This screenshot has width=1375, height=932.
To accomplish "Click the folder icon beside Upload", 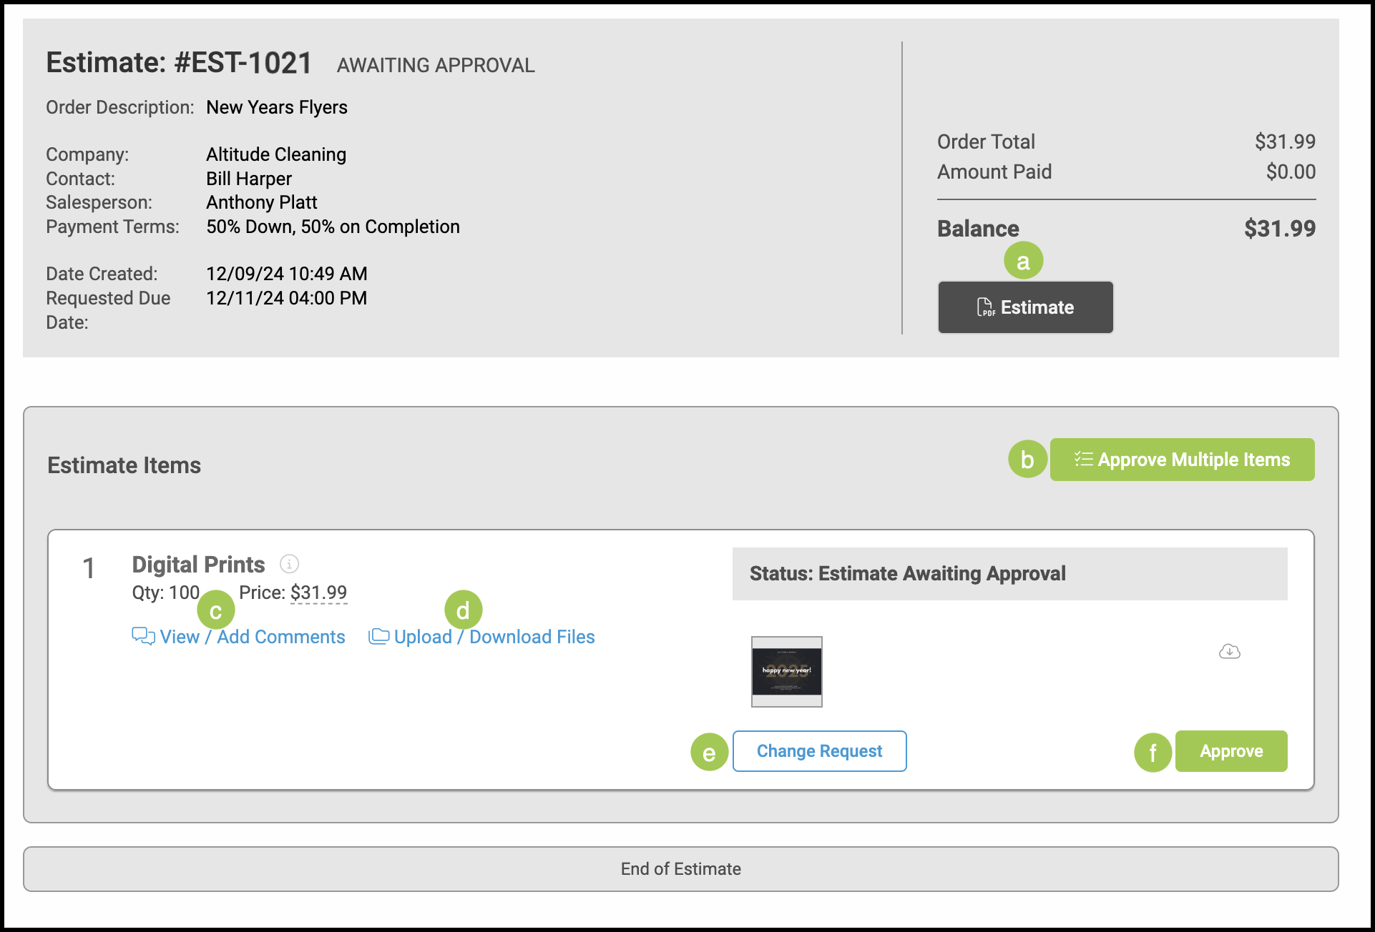I will click(378, 636).
